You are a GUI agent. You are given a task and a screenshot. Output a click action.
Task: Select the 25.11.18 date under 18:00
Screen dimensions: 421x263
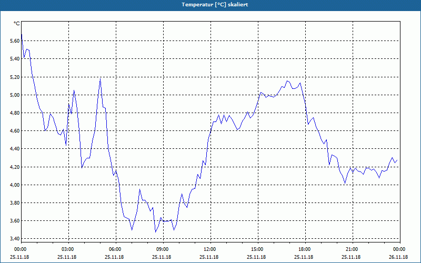click(x=304, y=257)
